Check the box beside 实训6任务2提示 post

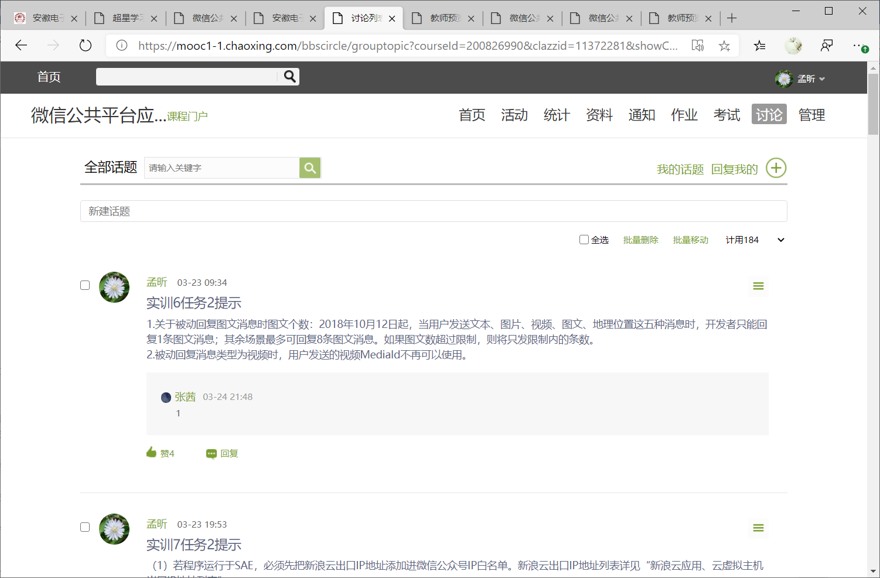coord(85,285)
